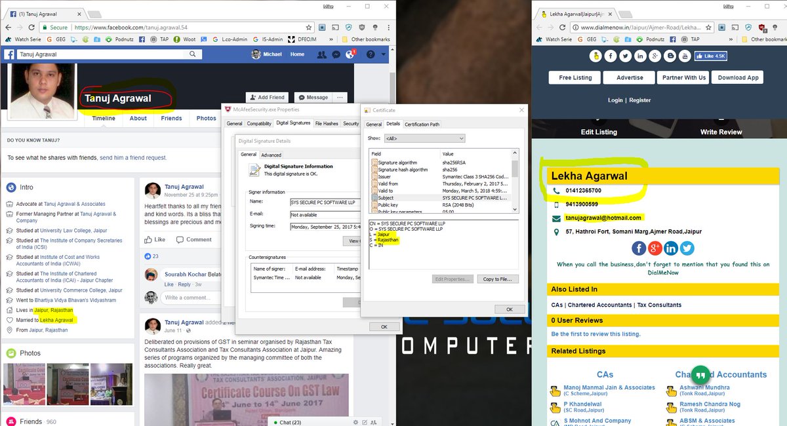Click DialMeNow's Blogger circle icon in the header

click(x=668, y=56)
